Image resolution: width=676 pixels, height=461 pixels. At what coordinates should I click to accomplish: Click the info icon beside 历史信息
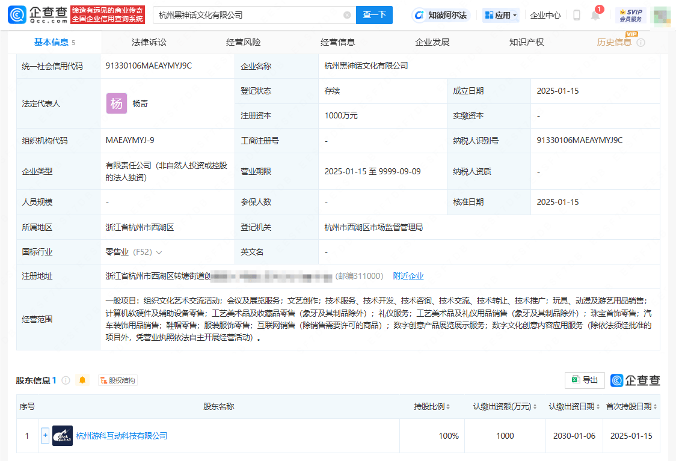(x=641, y=42)
